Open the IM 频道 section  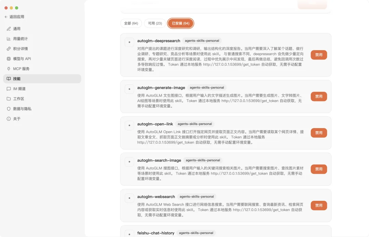[42, 89]
